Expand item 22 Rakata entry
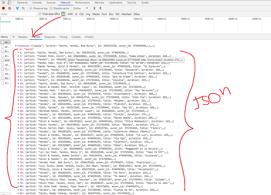Viewport: 271px width, 195px height. (18, 125)
